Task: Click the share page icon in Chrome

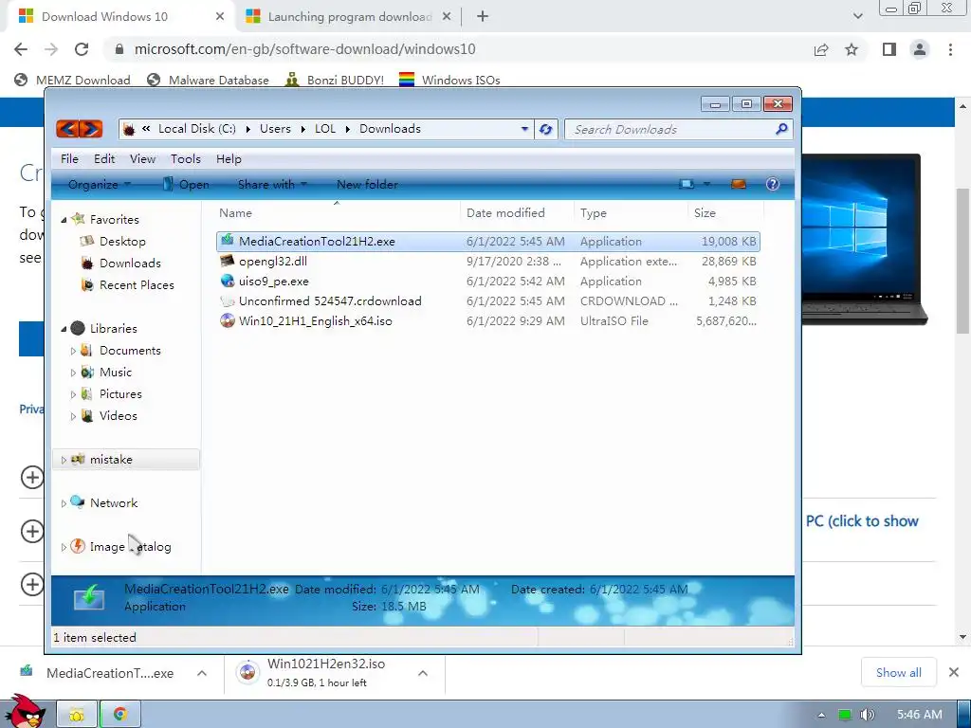Action: coord(821,49)
